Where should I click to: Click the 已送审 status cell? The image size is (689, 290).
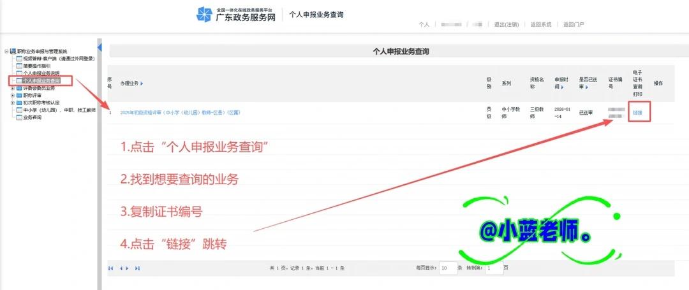click(x=586, y=113)
